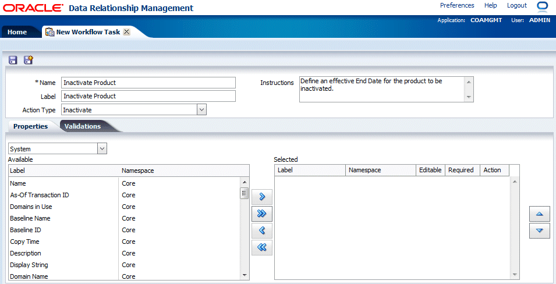Select Baseline Name property
This screenshot has height=284, width=556.
click(124, 218)
